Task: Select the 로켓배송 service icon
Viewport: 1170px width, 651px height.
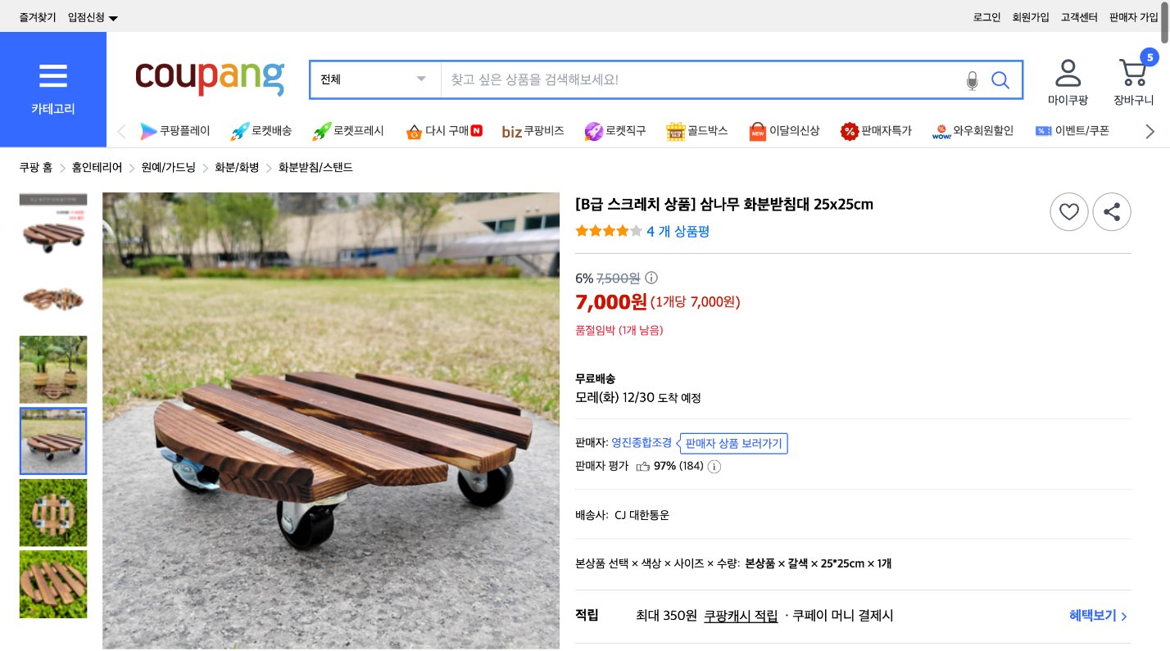Action: pos(261,131)
